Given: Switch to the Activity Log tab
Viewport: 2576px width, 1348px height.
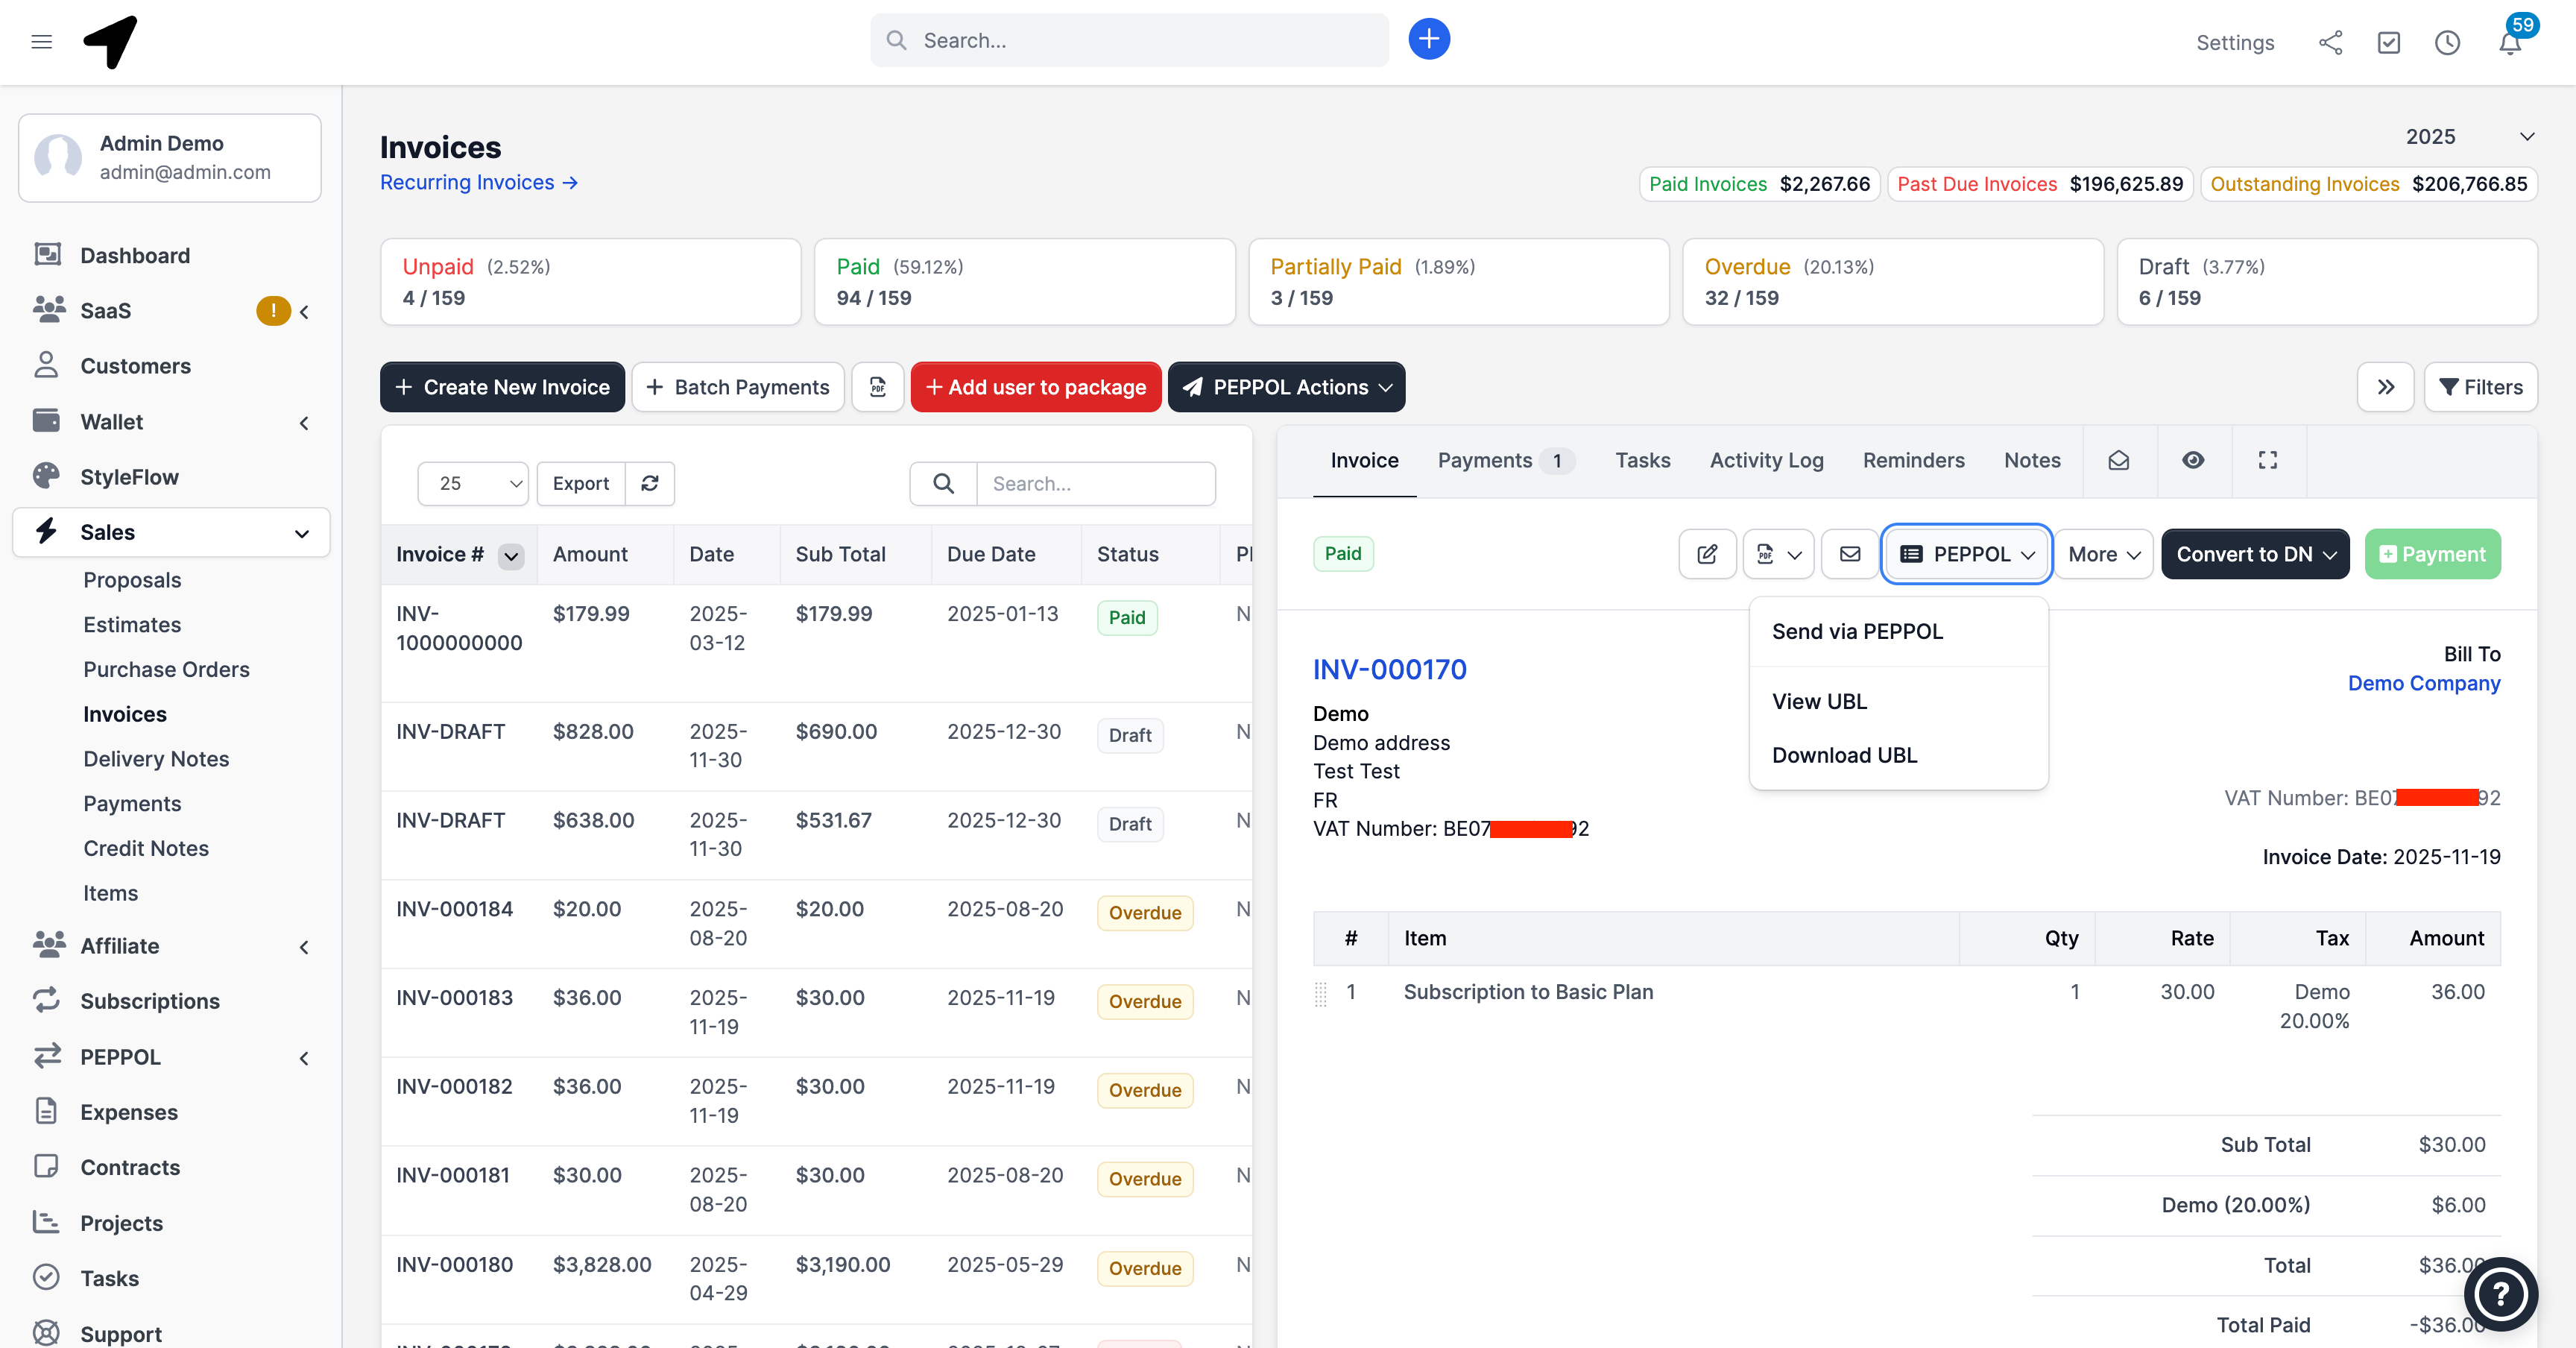Looking at the screenshot, I should point(1766,460).
